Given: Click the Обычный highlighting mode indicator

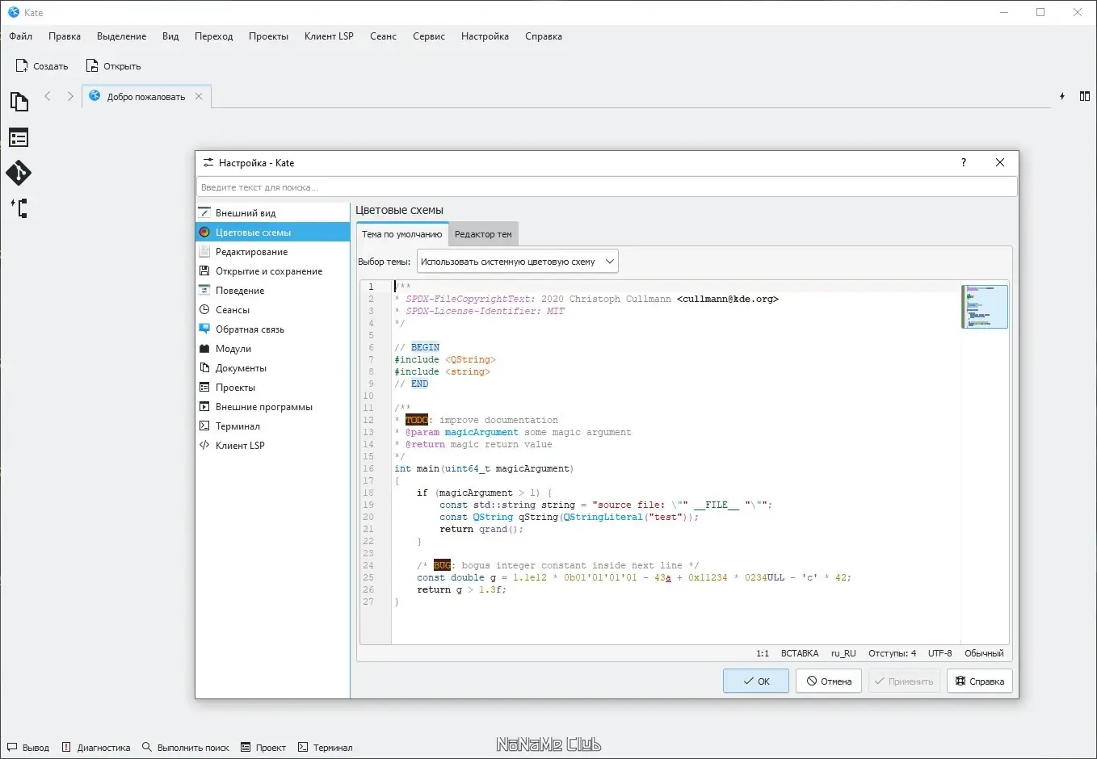Looking at the screenshot, I should click(x=984, y=653).
